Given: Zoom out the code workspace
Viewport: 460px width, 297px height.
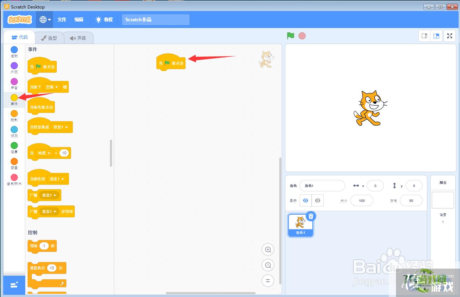Looking at the screenshot, I should click(268, 265).
